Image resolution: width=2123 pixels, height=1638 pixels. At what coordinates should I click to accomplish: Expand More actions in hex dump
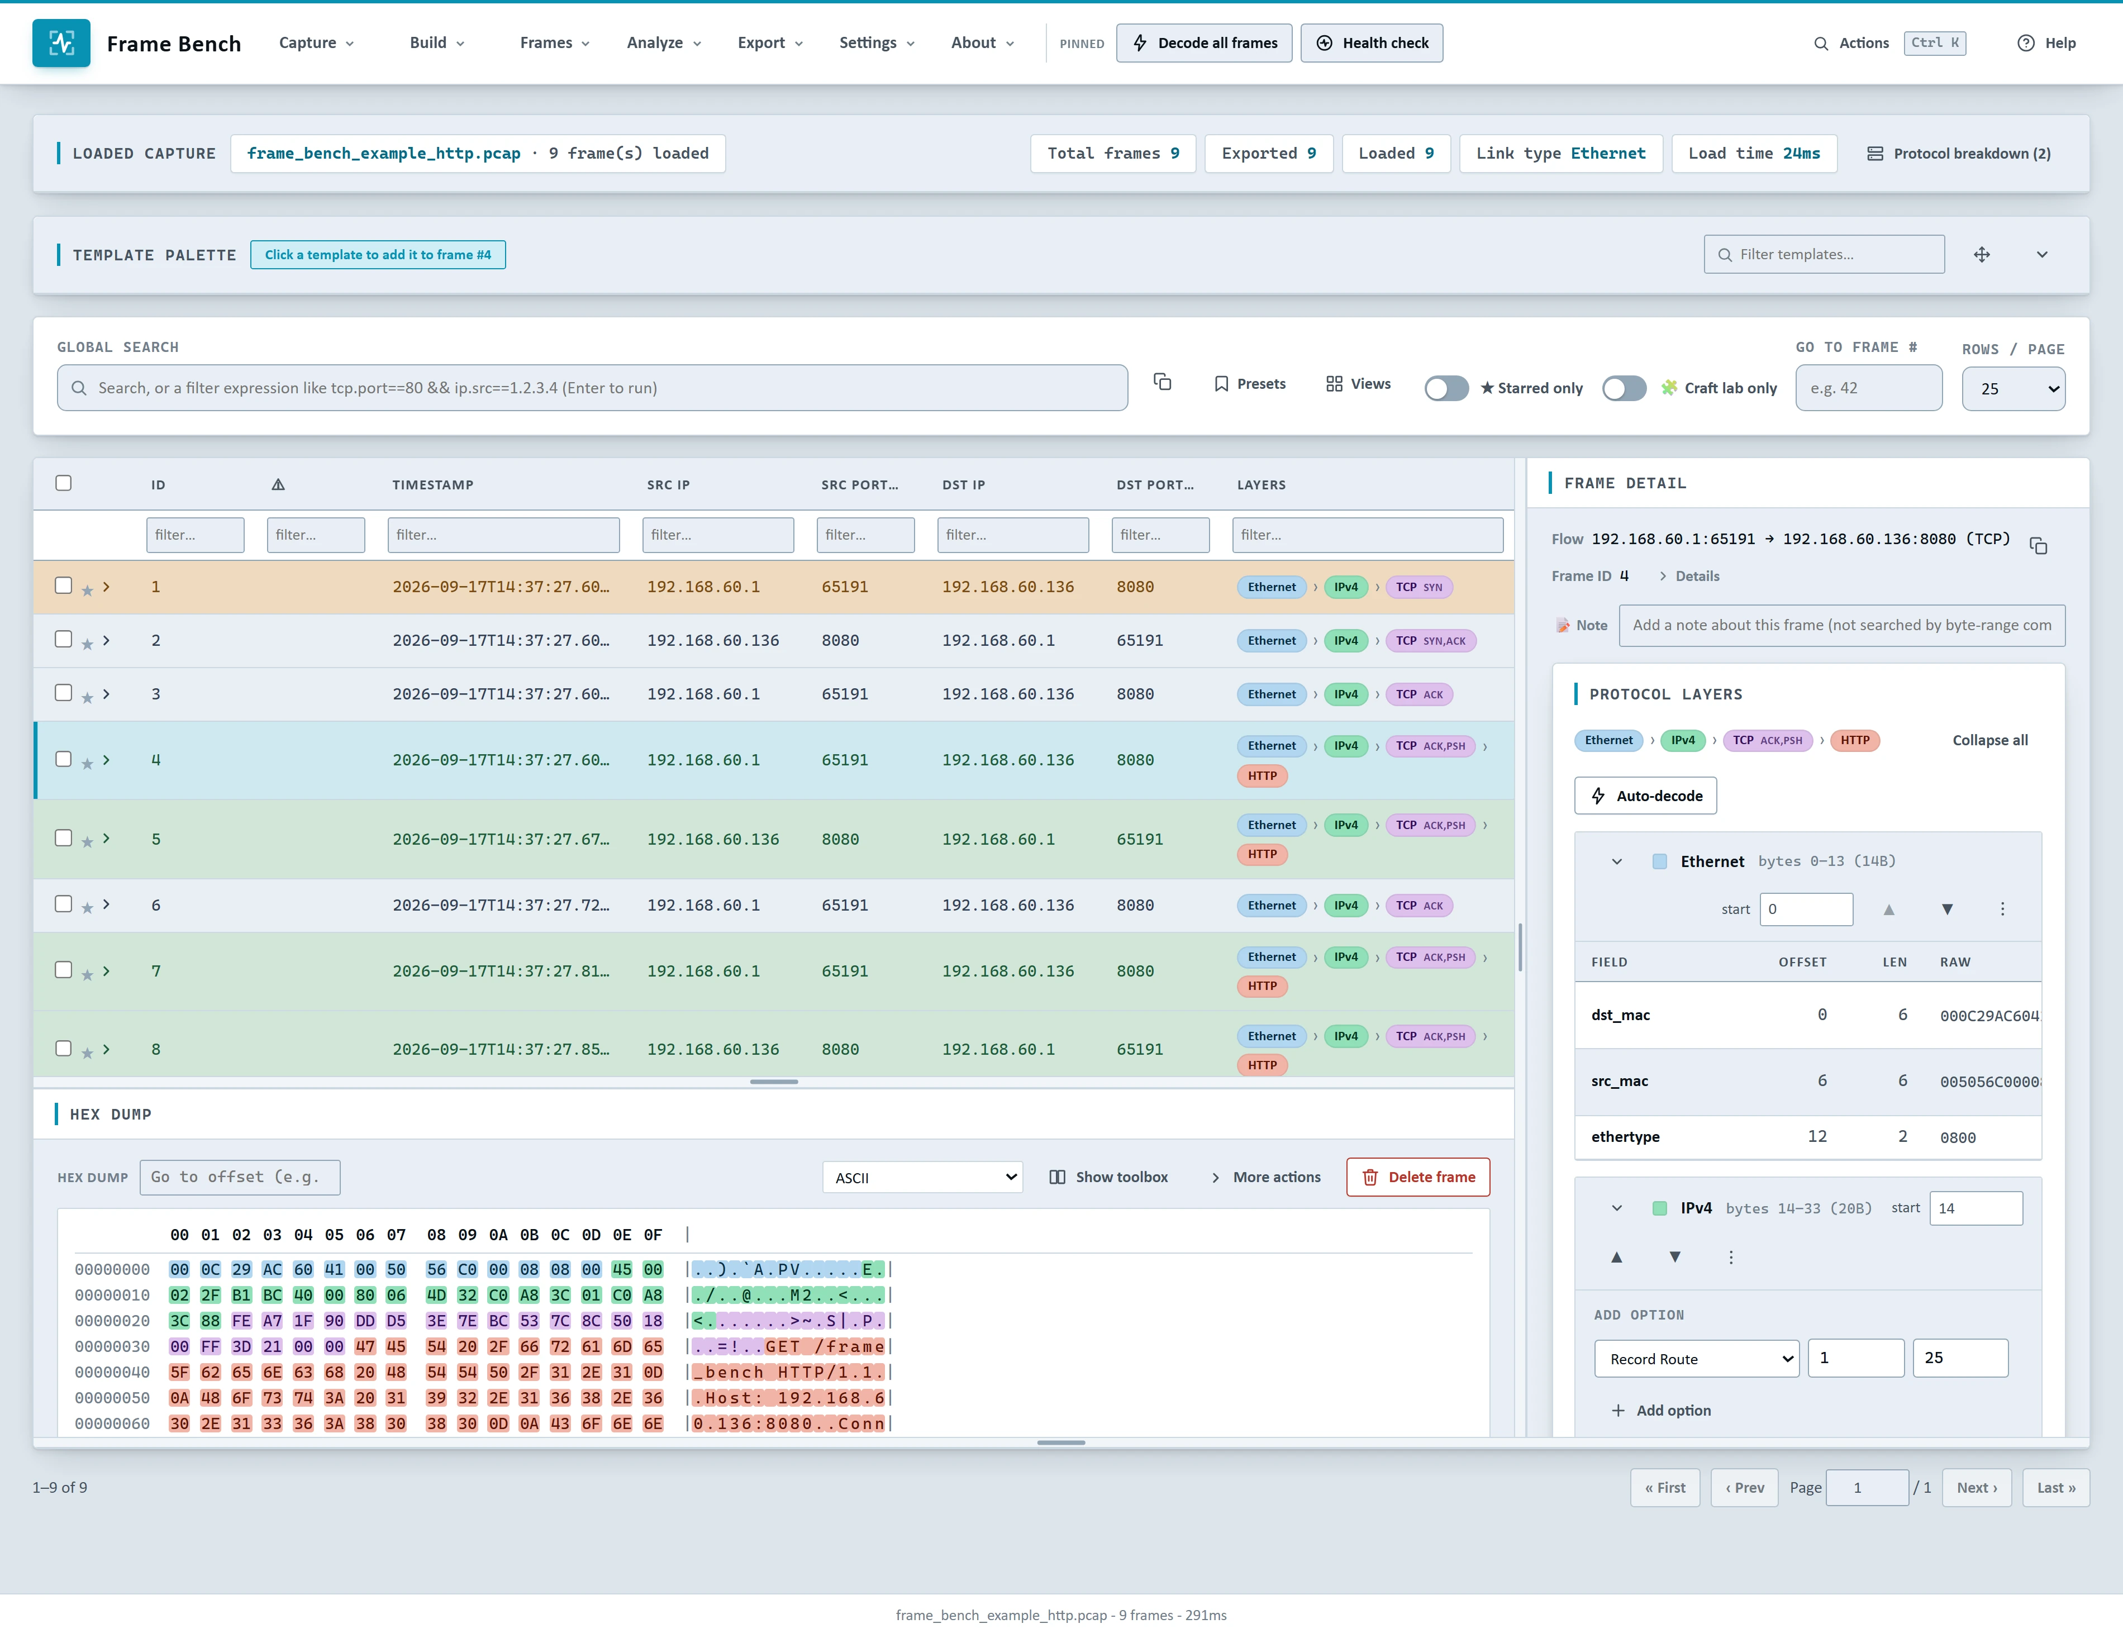click(x=1267, y=1177)
